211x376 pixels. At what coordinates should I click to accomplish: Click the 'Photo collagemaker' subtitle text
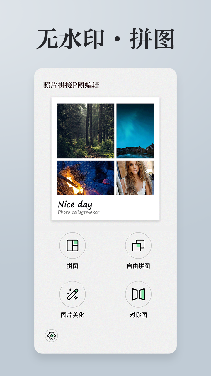79,212
